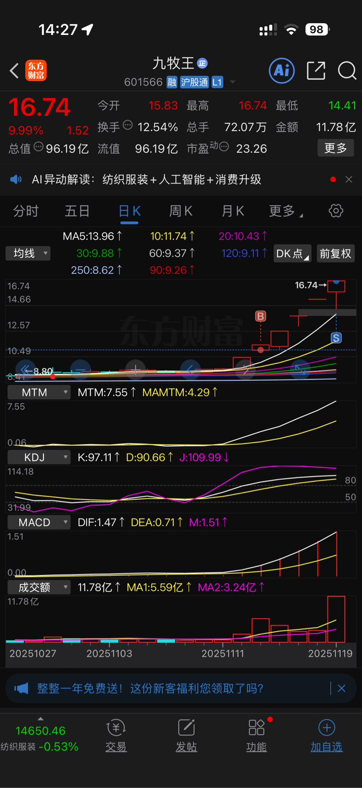Select the 日K tab

click(129, 211)
